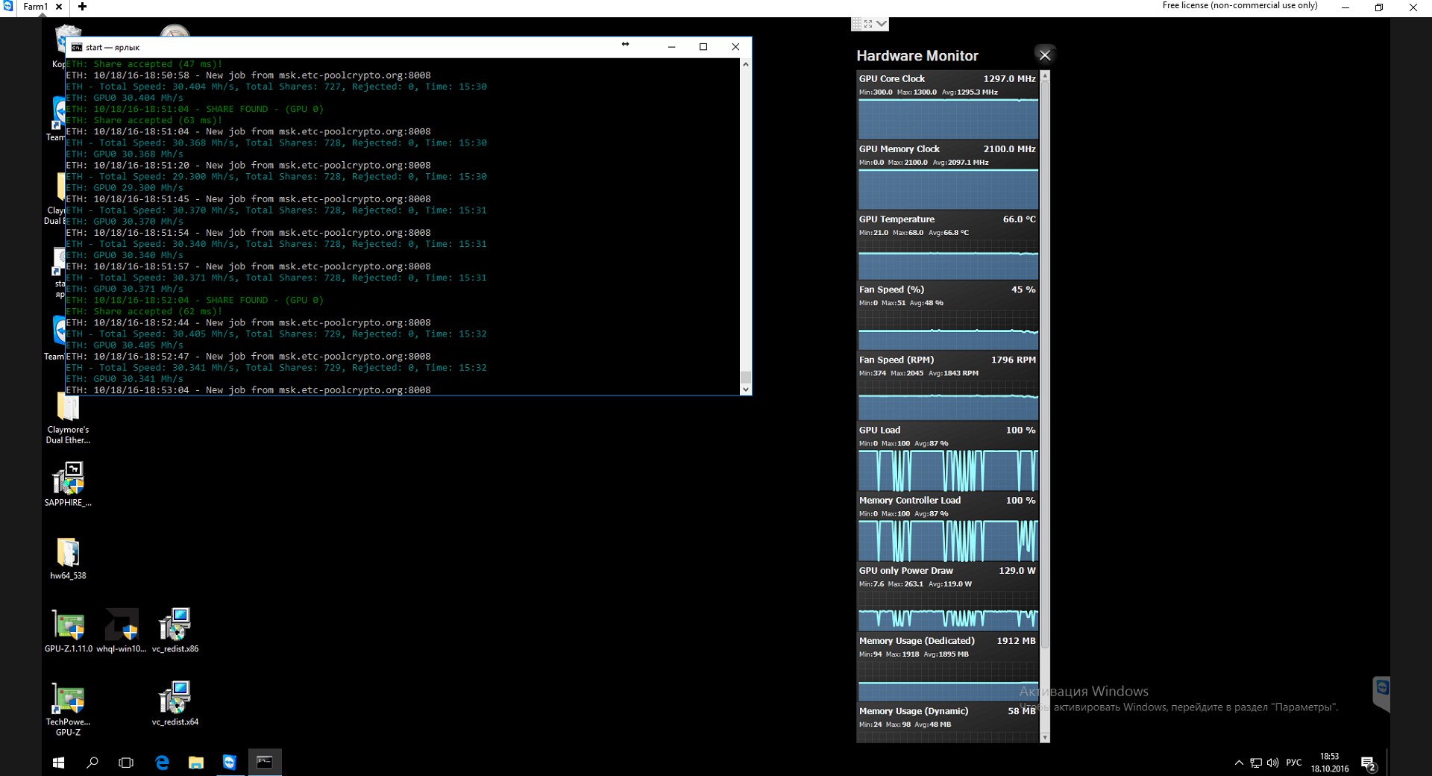Select the GPU Core Clock graph
Image resolution: width=1432 pixels, height=776 pixels.
[947, 119]
